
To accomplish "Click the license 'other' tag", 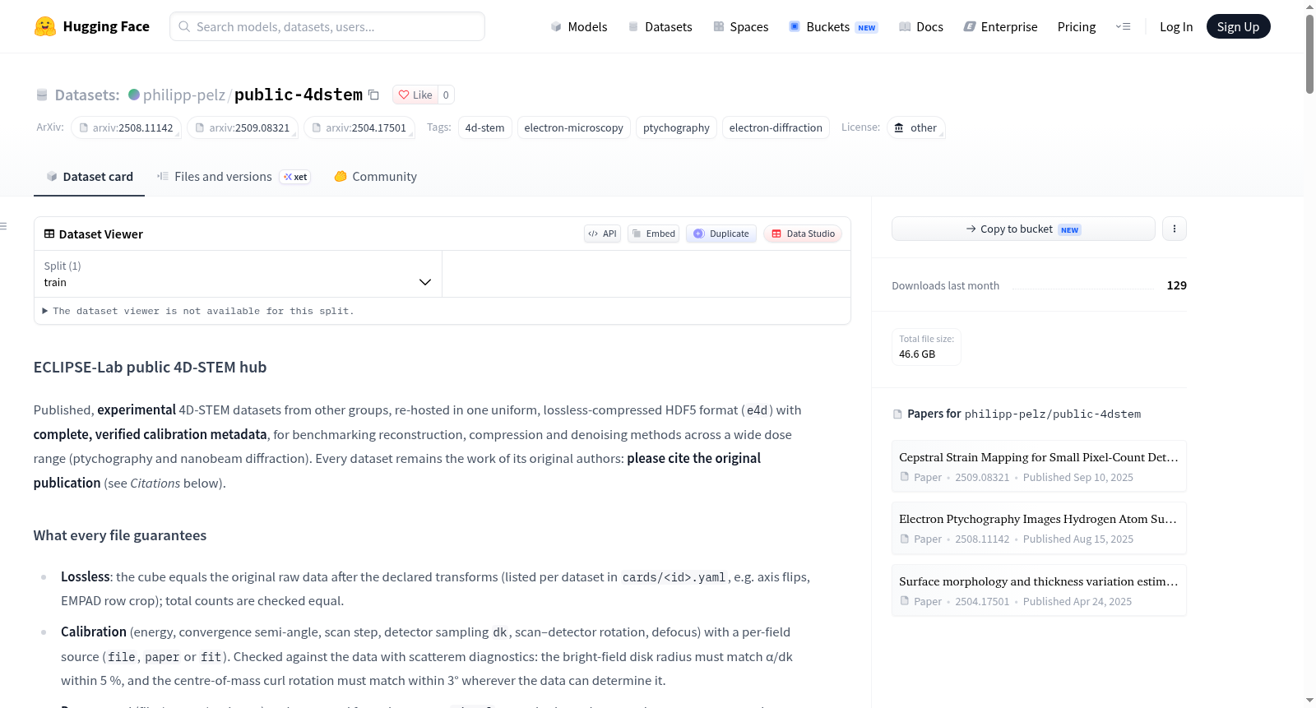I will [x=915, y=127].
